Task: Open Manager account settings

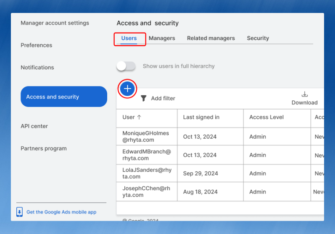Action: (x=55, y=23)
